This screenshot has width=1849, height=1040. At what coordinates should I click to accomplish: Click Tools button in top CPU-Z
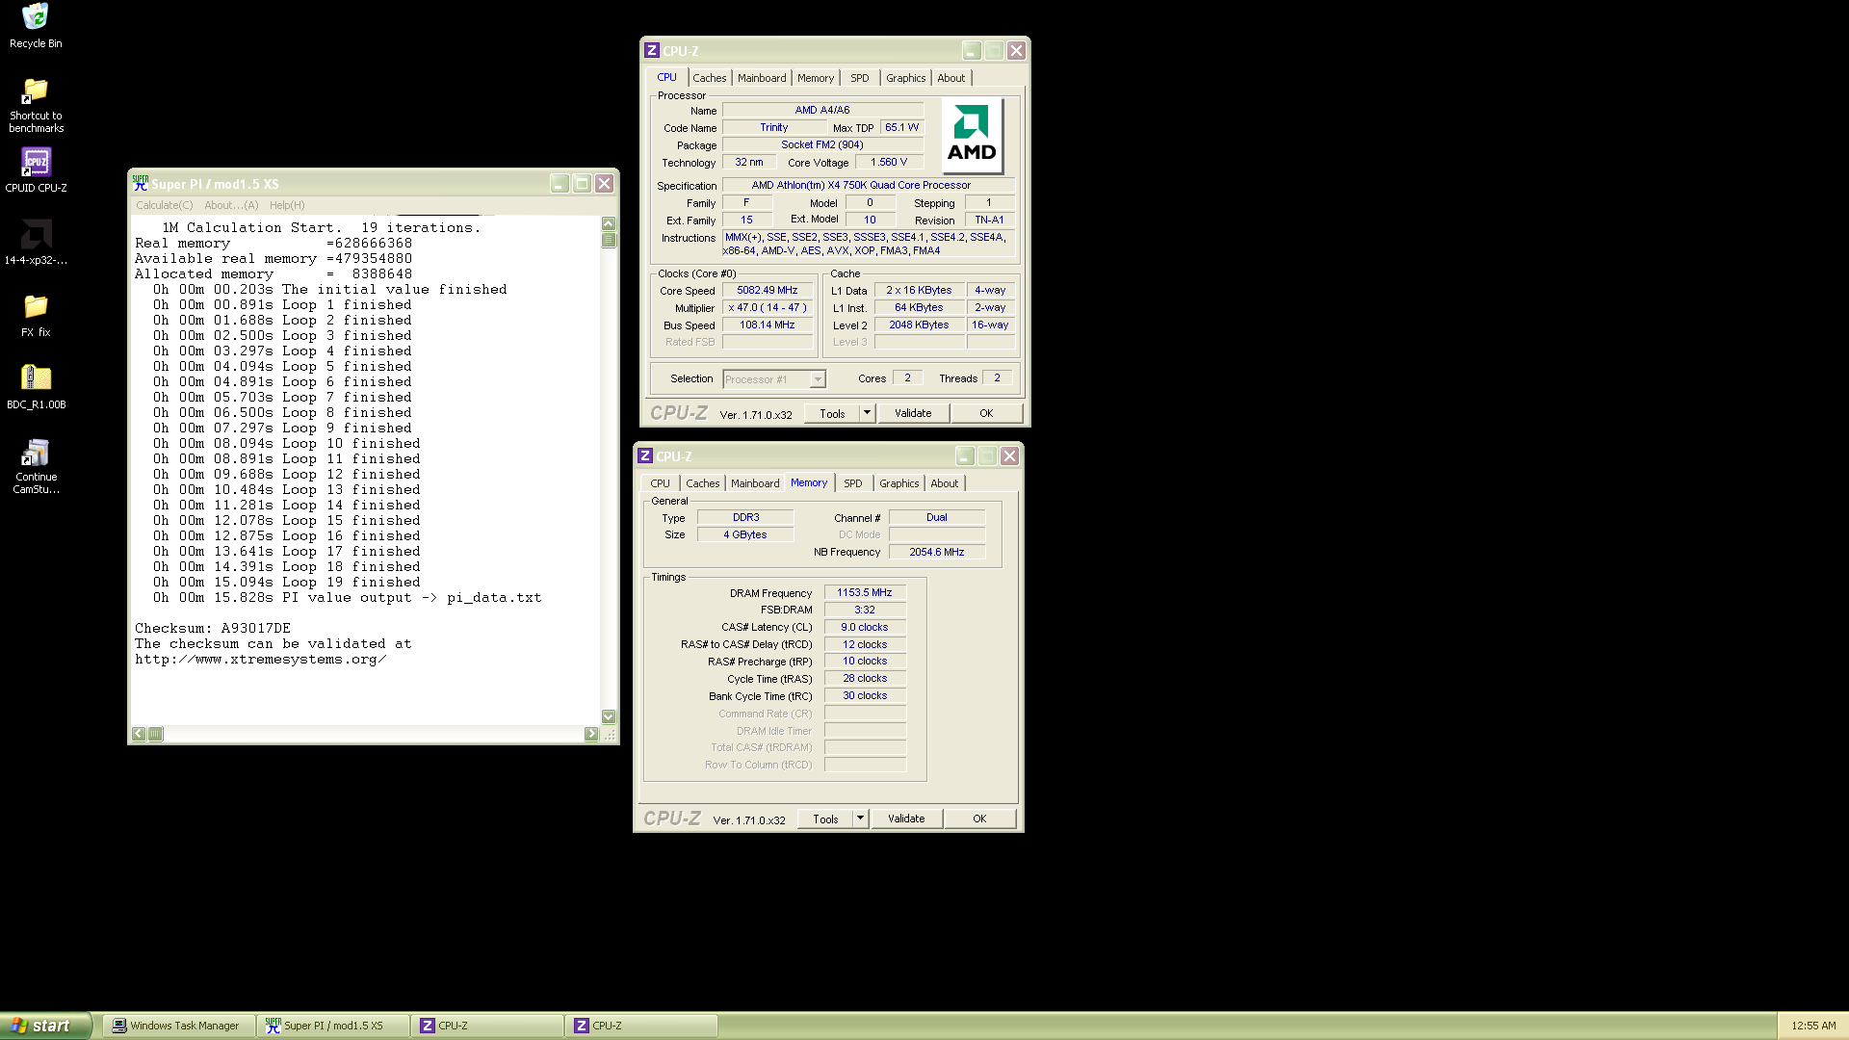[832, 413]
